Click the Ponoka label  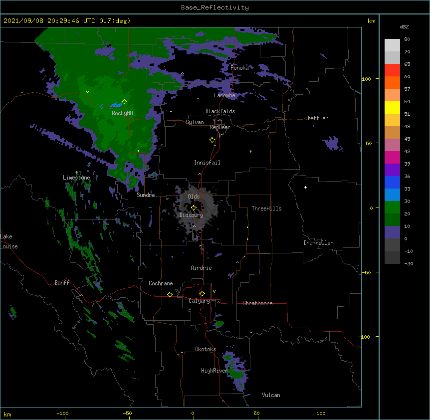pos(239,68)
